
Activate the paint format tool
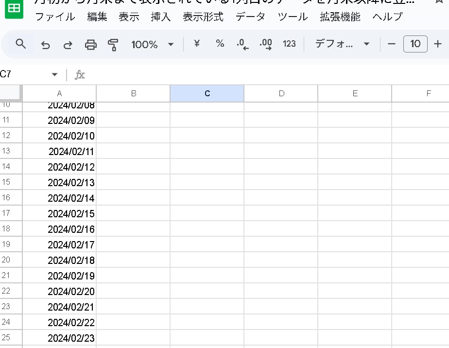click(113, 45)
